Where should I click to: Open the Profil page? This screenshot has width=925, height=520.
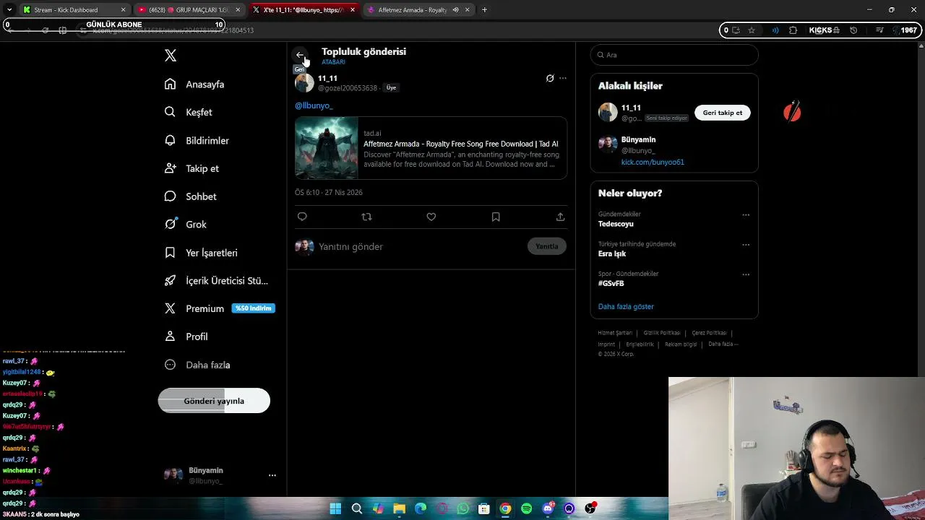click(186, 337)
